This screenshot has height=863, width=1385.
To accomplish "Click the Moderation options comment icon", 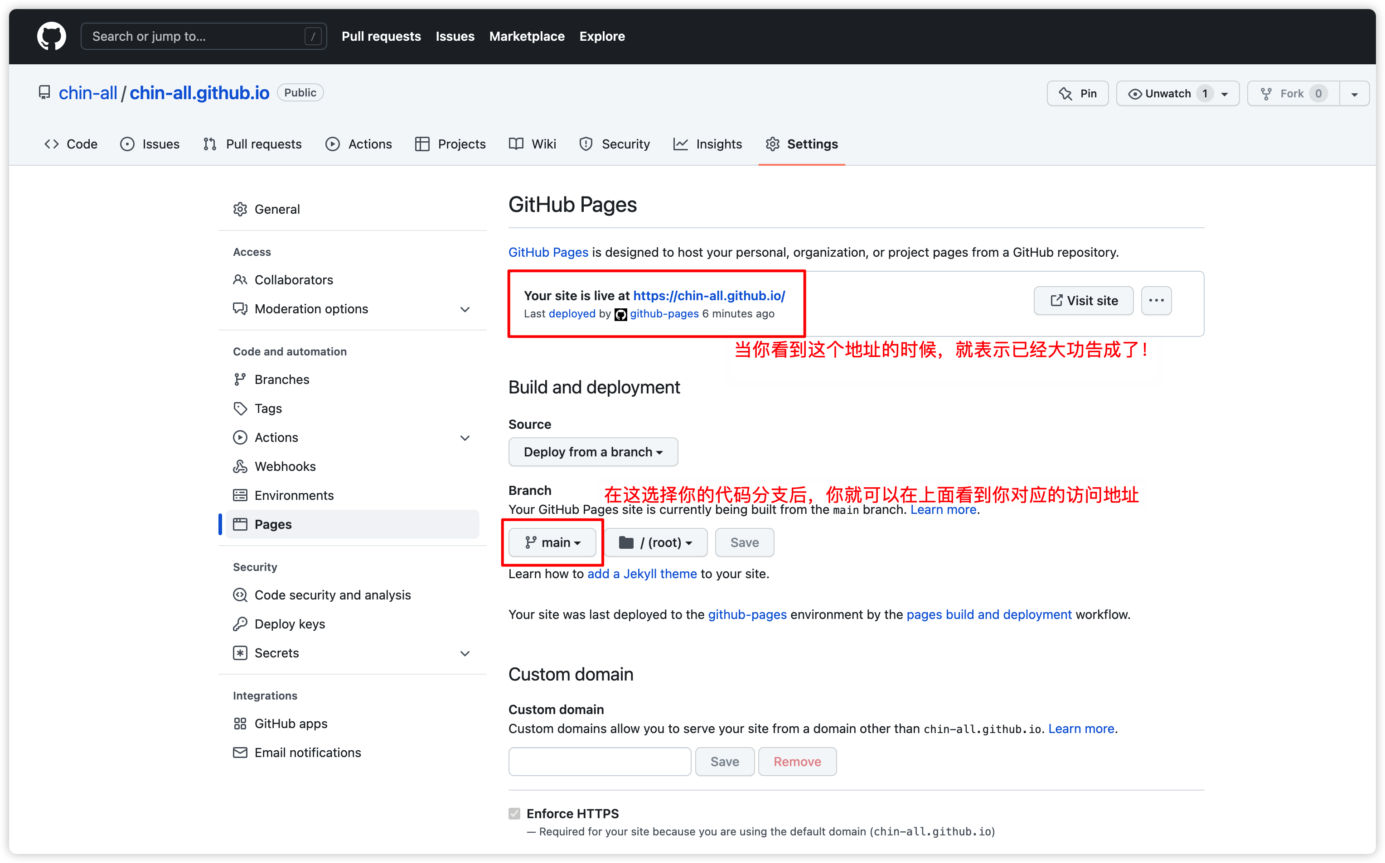I will pyautogui.click(x=240, y=309).
